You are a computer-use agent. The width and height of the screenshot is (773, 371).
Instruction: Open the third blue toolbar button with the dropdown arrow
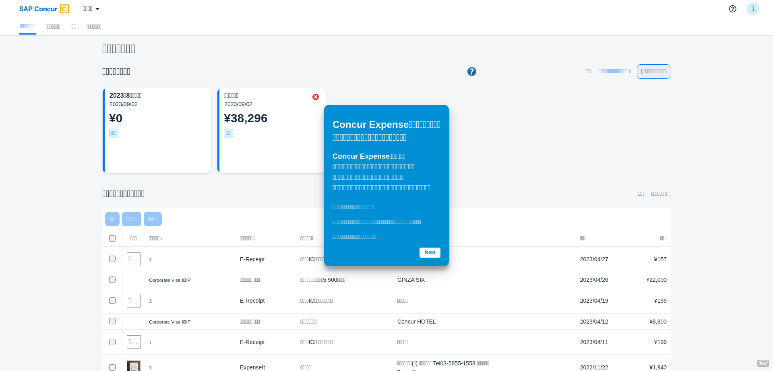tap(153, 219)
